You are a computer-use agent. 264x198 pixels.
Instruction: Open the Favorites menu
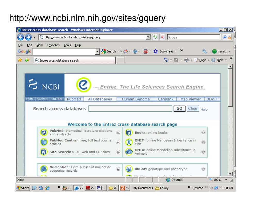[53, 45]
